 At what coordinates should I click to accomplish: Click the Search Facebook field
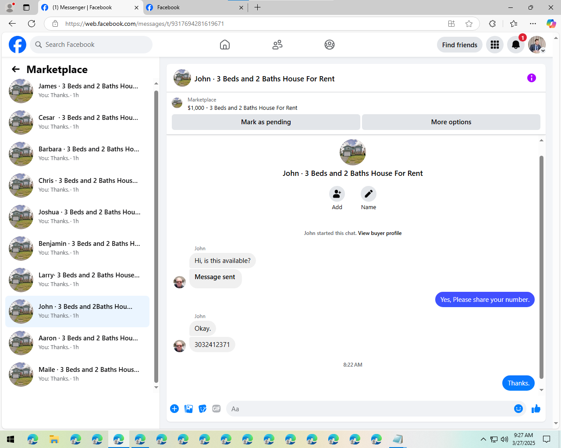click(x=91, y=45)
